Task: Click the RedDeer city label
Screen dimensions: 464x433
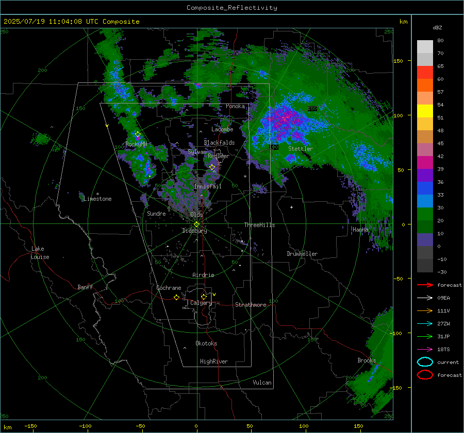Action: [219, 156]
